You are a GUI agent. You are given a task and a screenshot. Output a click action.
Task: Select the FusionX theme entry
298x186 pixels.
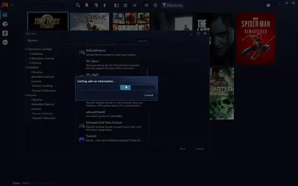[112, 138]
